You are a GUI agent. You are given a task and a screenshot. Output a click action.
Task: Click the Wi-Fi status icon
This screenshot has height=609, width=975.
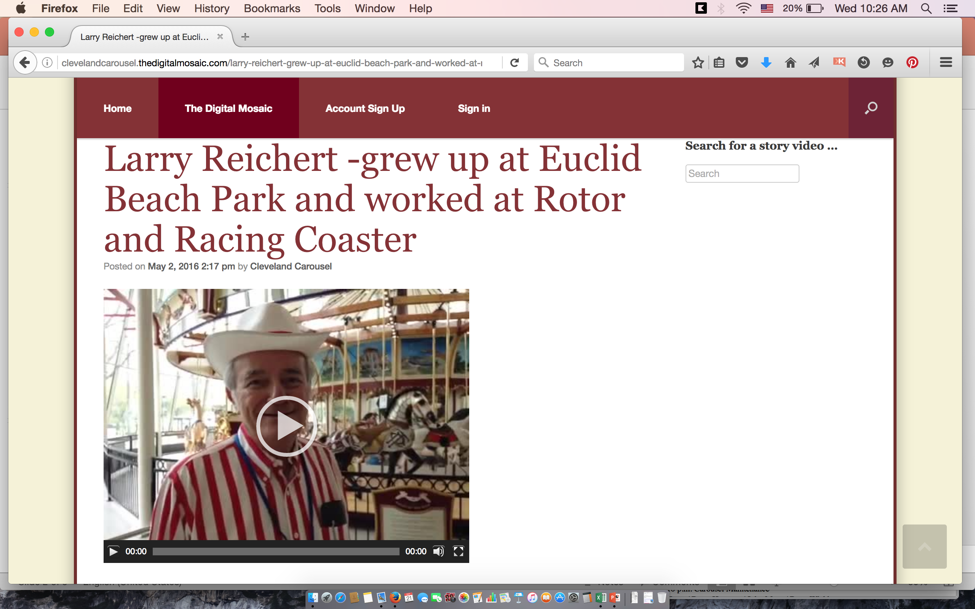[x=743, y=8]
